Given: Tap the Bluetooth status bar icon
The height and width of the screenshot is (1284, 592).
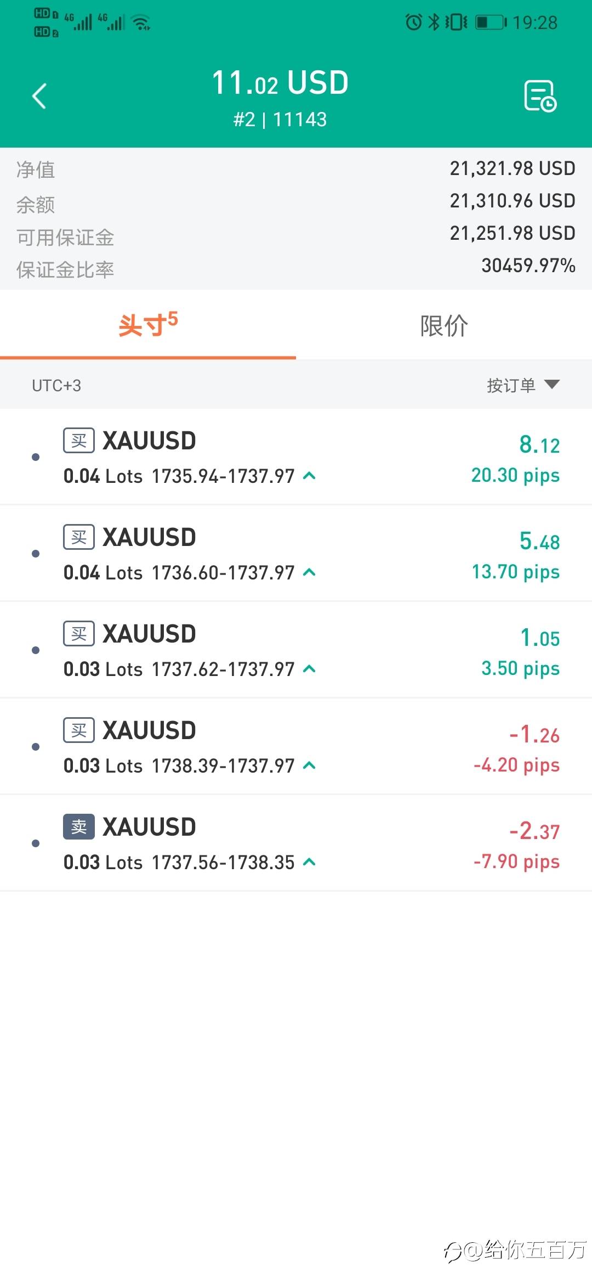Looking at the screenshot, I should tap(434, 22).
